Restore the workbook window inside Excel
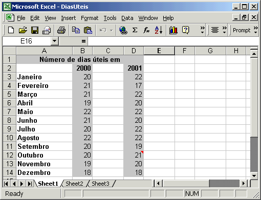This screenshot has height=200, width=261. [244, 17]
